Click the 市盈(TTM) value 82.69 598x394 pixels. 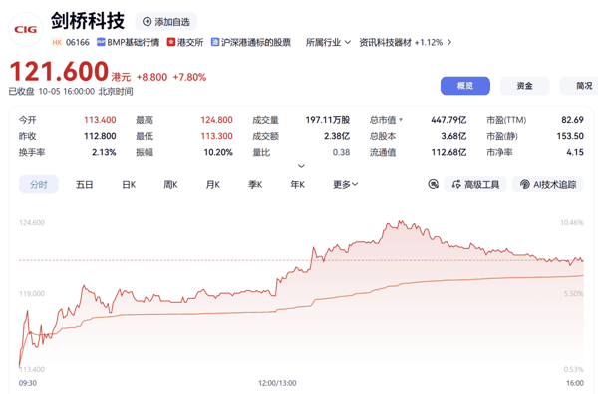tap(572, 120)
